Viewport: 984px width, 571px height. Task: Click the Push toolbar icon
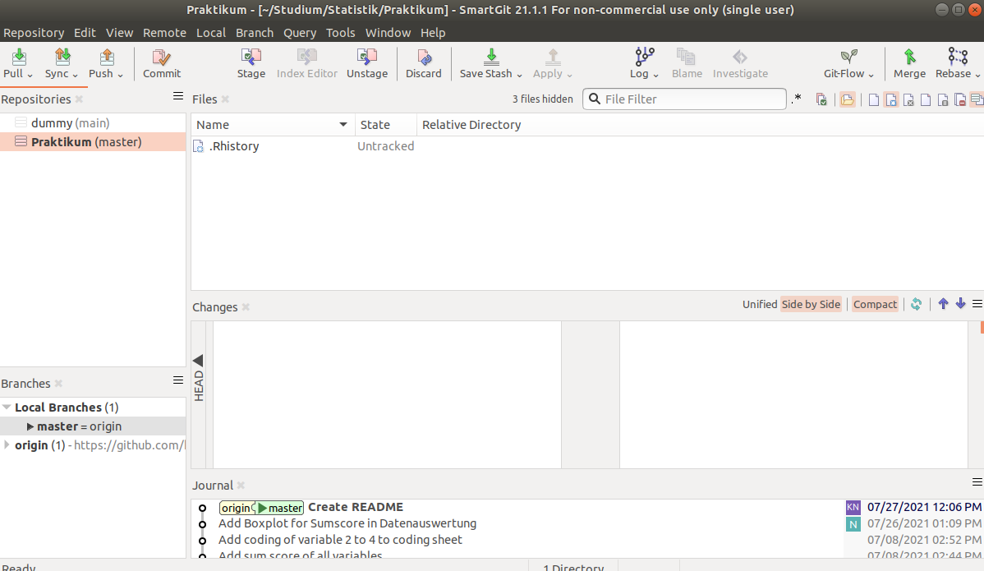click(x=107, y=58)
